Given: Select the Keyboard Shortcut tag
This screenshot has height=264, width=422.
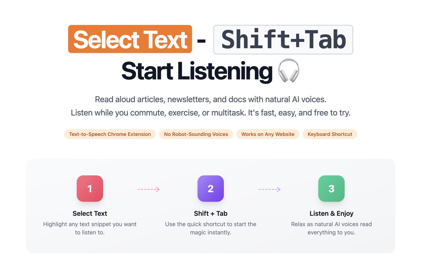Looking at the screenshot, I should point(330,134).
